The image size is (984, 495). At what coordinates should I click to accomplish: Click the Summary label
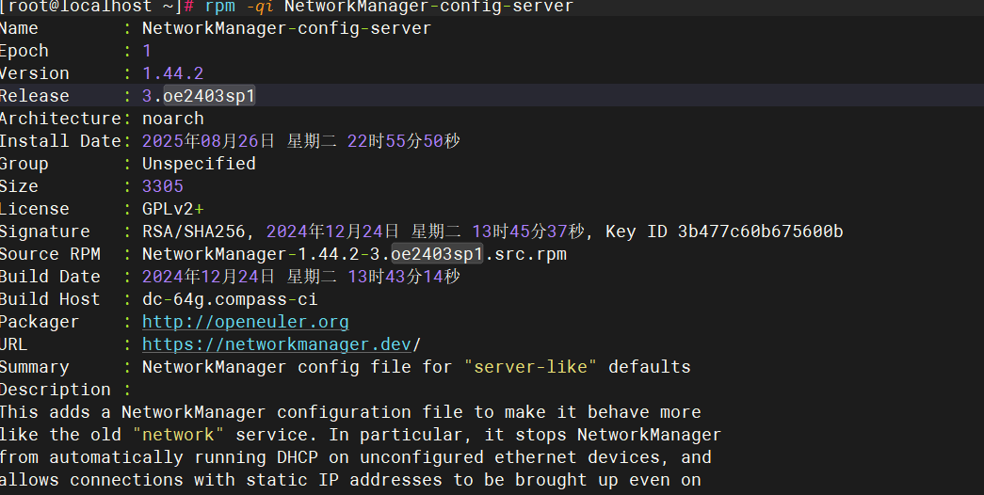[35, 367]
